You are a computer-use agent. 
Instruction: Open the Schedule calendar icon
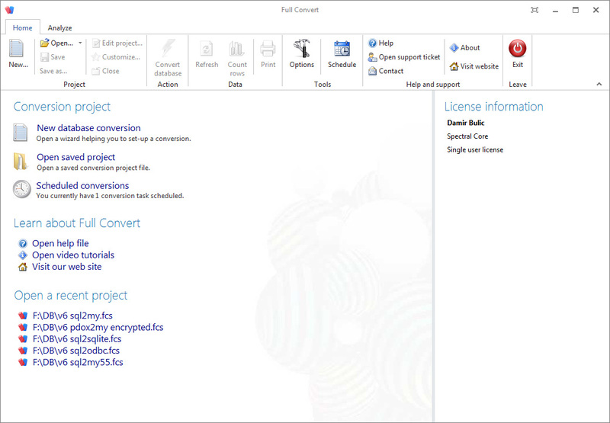[342, 49]
